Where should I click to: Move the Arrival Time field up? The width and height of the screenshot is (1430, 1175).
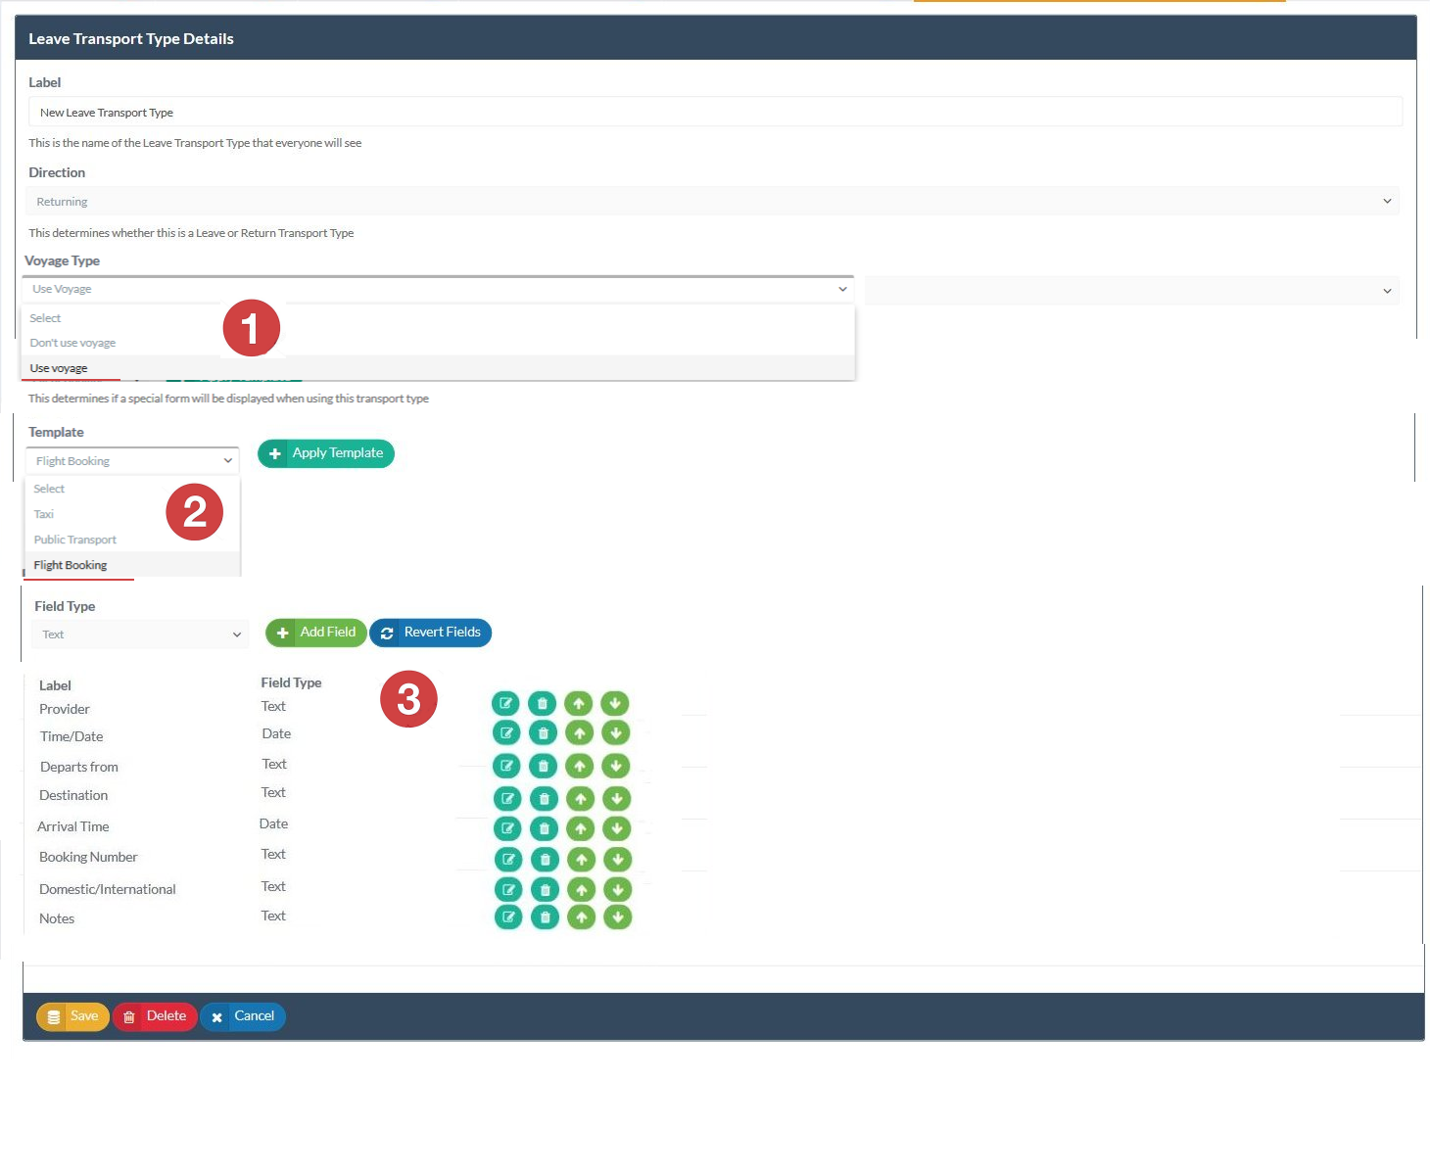click(x=581, y=828)
